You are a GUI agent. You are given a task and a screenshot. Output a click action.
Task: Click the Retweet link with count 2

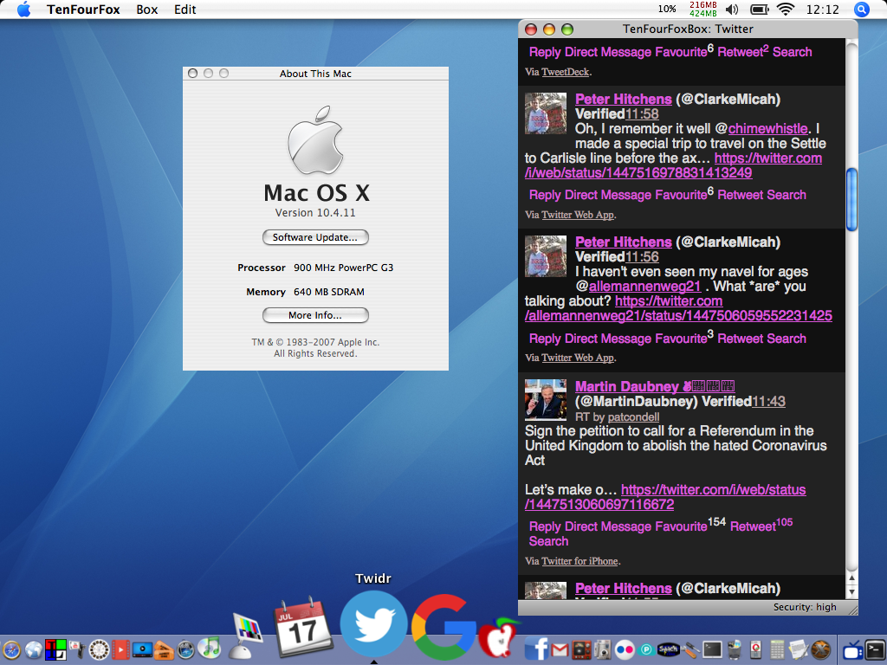click(x=742, y=51)
